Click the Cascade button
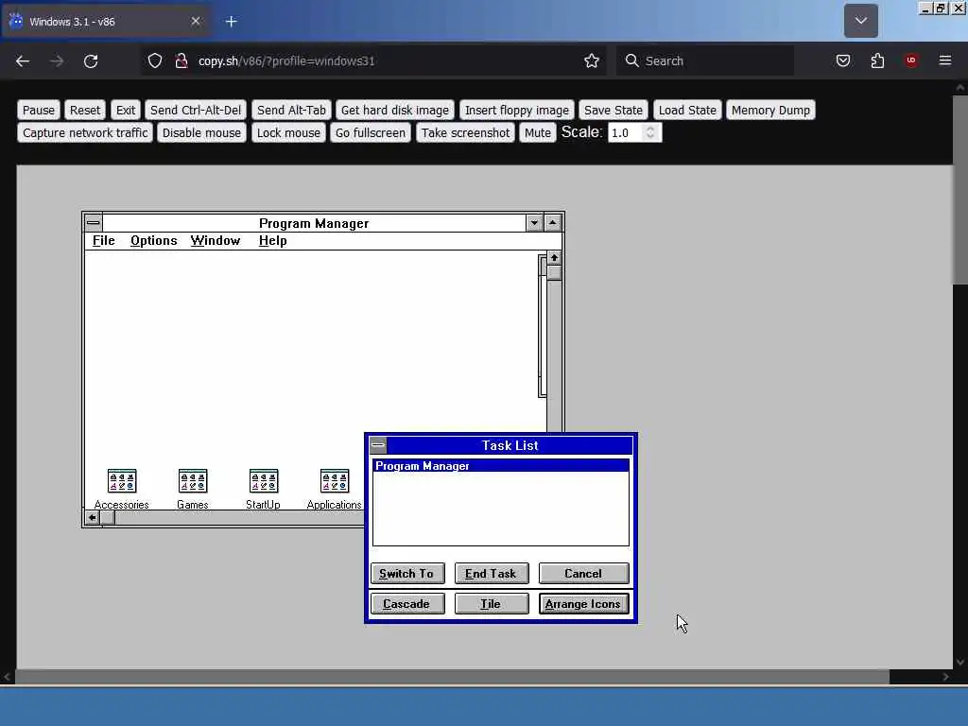 407,604
